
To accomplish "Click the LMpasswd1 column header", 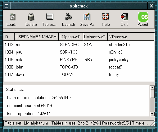I will 71,37.
